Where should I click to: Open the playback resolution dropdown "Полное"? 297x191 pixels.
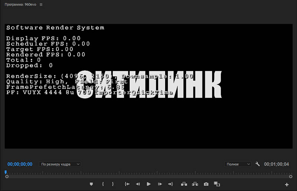pyautogui.click(x=238, y=164)
